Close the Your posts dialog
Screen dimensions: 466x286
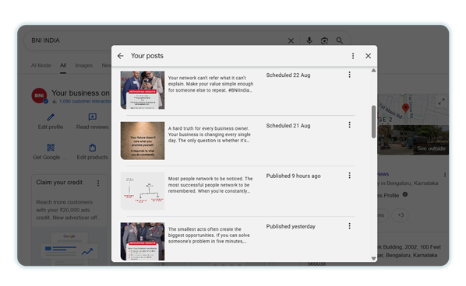tap(368, 56)
